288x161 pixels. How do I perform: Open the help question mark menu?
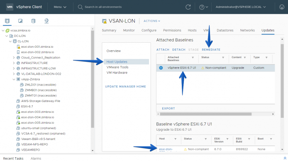(203, 7)
